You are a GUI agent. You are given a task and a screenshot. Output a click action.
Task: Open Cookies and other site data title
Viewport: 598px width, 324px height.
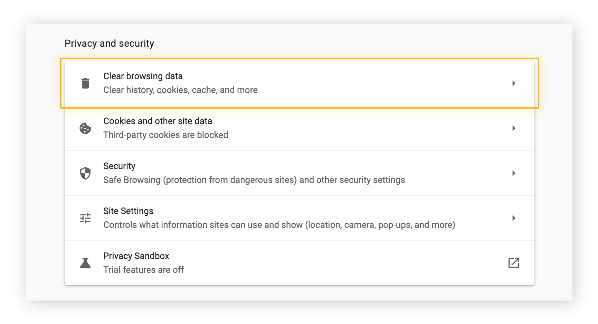158,121
